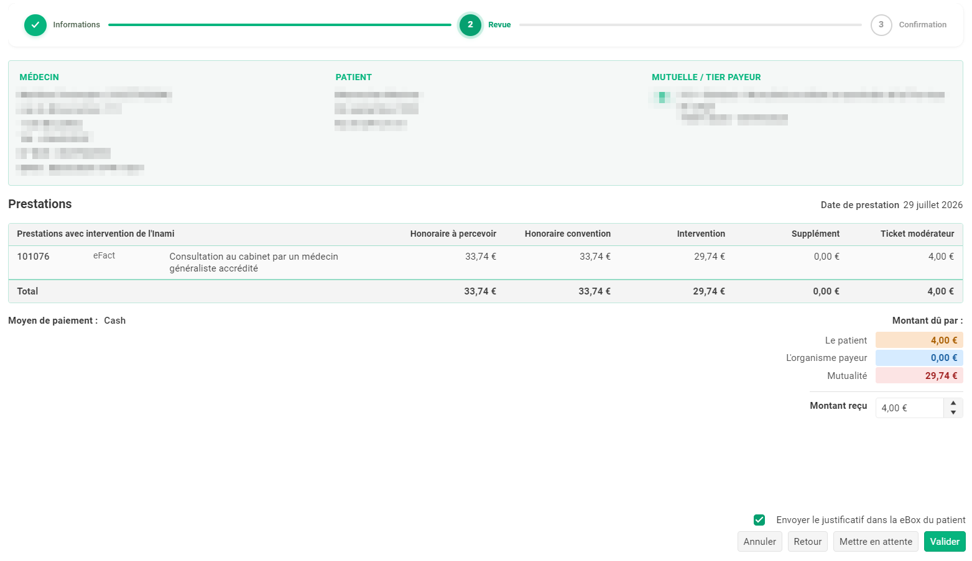972x561 pixels.
Task: Click the PATIENT section heading
Action: (354, 77)
